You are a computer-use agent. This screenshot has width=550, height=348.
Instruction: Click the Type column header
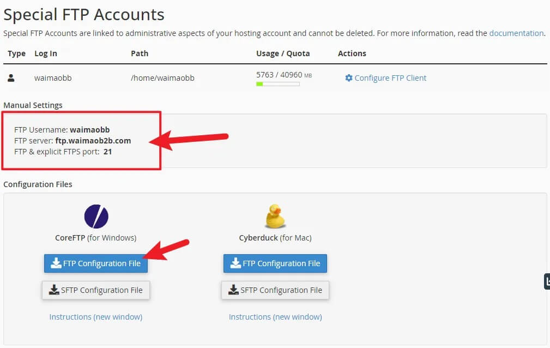click(16, 53)
